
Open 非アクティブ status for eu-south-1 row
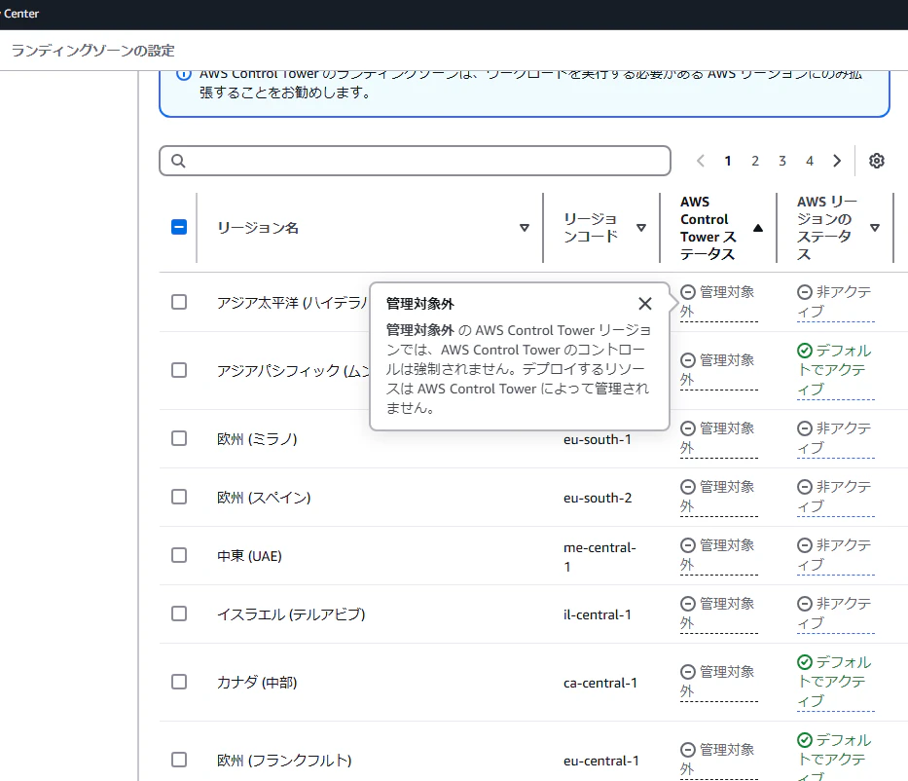[835, 438]
